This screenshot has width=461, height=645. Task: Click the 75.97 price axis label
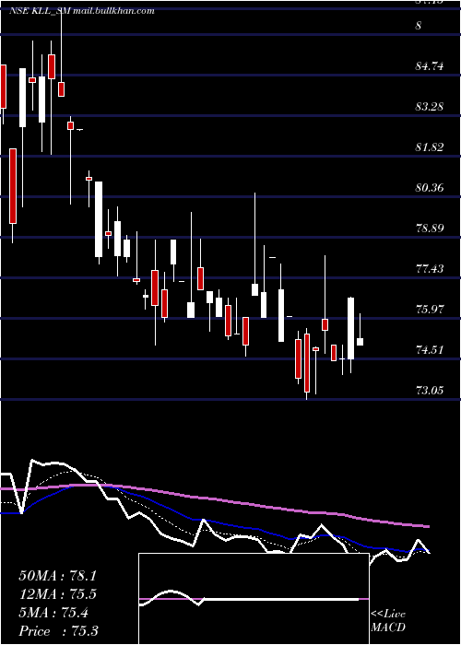431,310
